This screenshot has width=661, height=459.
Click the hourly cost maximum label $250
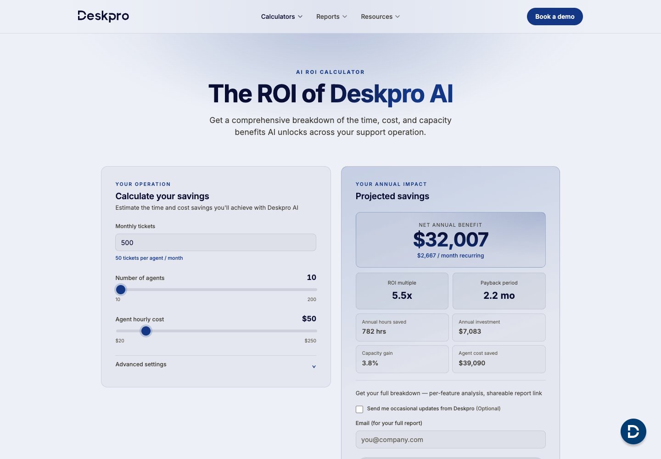point(310,341)
